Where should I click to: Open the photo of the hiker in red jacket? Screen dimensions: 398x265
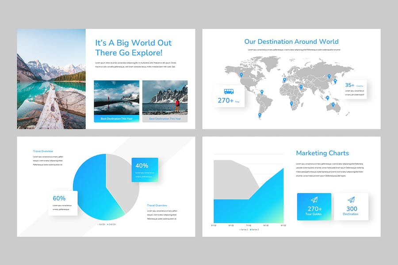[165, 98]
